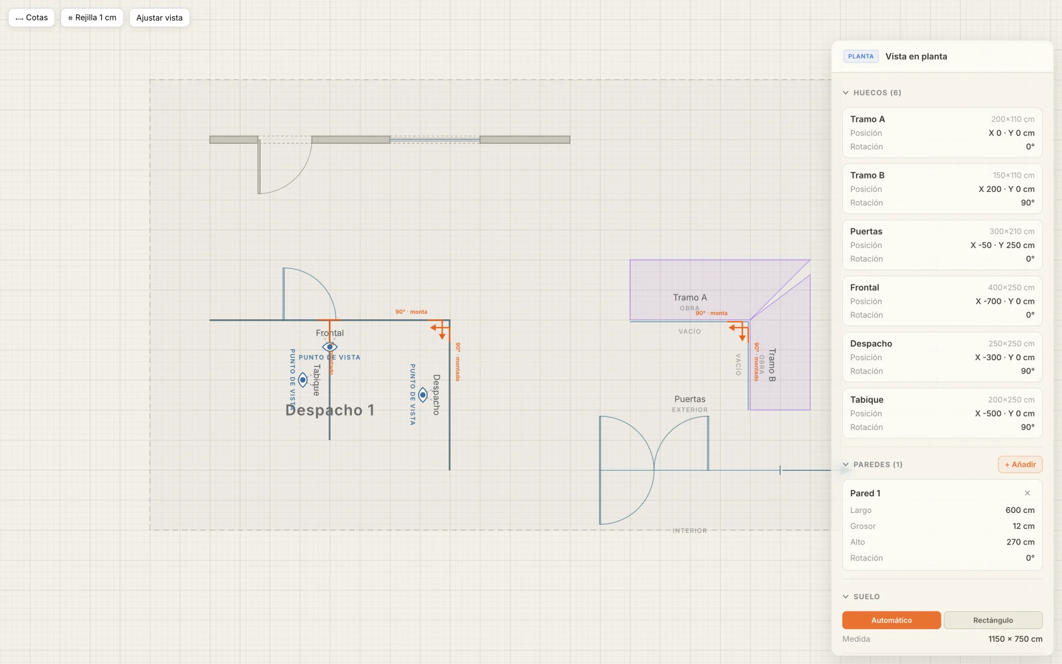Image resolution: width=1062 pixels, height=664 pixels.
Task: Click the Ajustar vista button
Action: [159, 18]
